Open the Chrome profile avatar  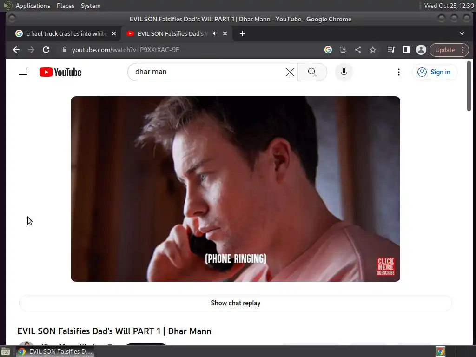[421, 50]
